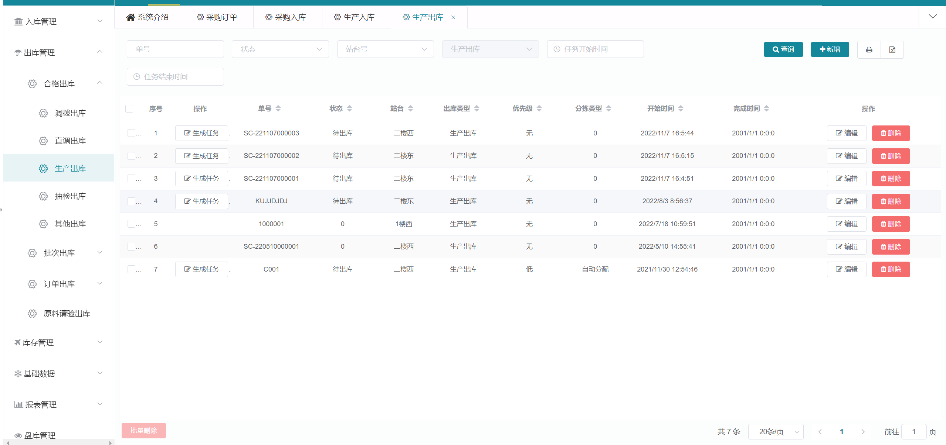Click 删除 for order C001
The height and width of the screenshot is (445, 946).
tap(891, 269)
